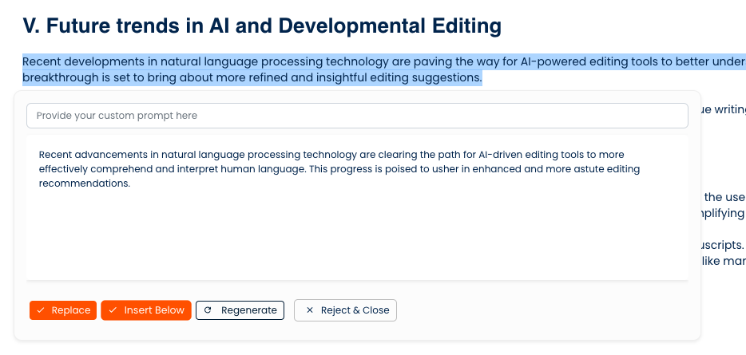
Task: Click the highlighted line starting 'breakthrough is set'
Action: pos(252,78)
